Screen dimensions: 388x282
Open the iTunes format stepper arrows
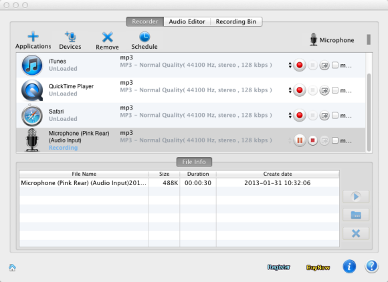[x=290, y=65]
